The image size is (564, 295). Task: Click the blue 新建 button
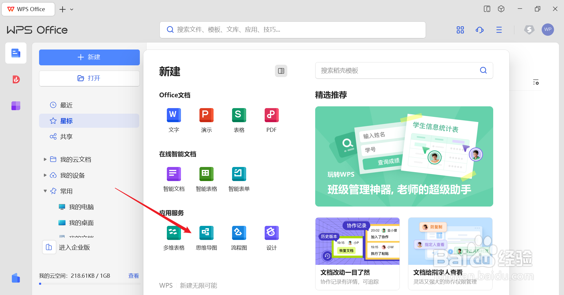(89, 57)
